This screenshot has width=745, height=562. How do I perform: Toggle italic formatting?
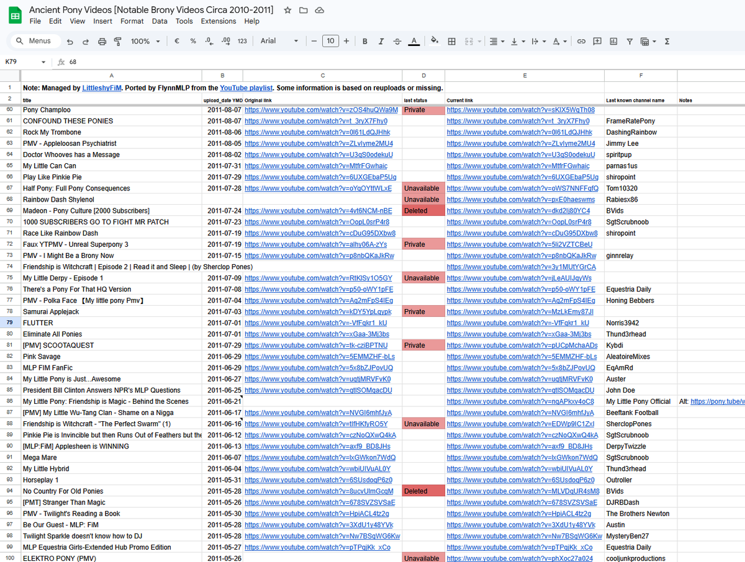pos(381,41)
